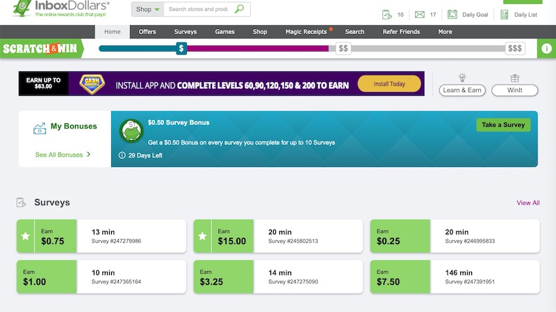The height and width of the screenshot is (312, 556).
Task: Open the Offers menu item
Action: [x=147, y=32]
